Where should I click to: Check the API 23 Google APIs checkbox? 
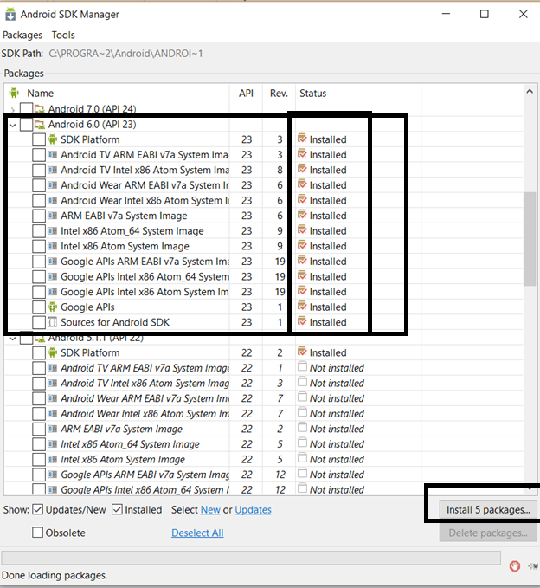[39, 307]
